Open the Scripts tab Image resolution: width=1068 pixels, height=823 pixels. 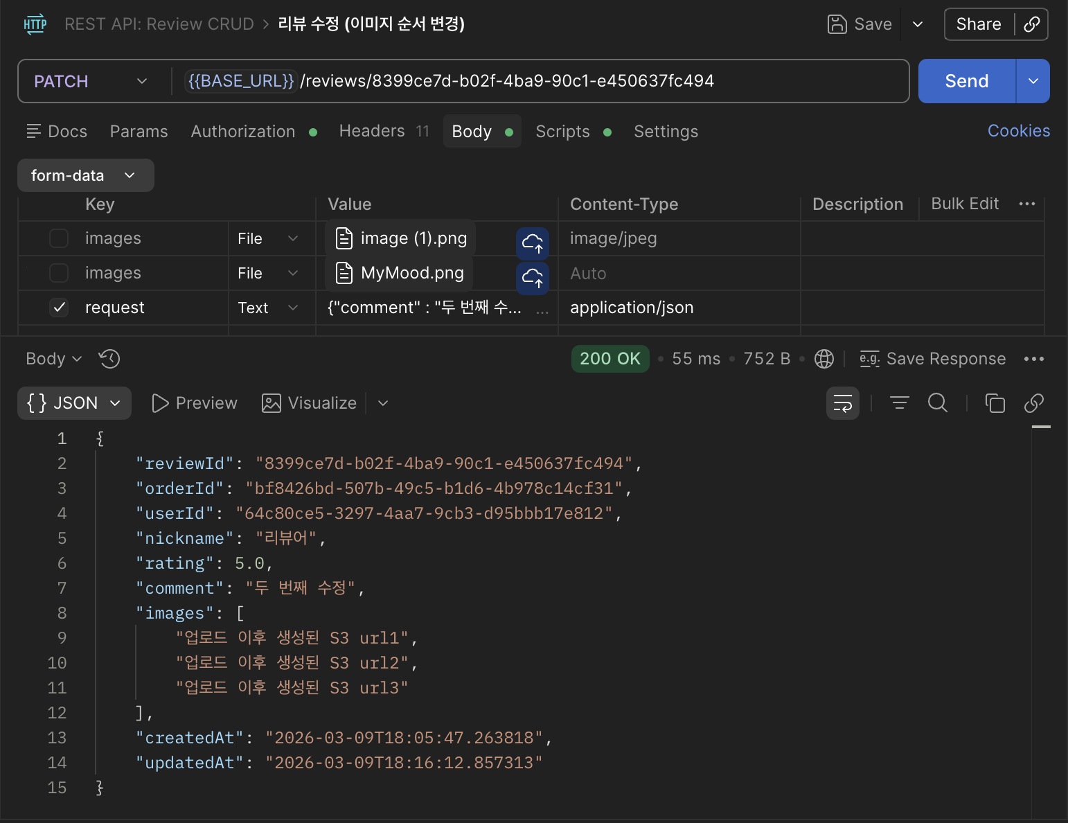[573, 132]
